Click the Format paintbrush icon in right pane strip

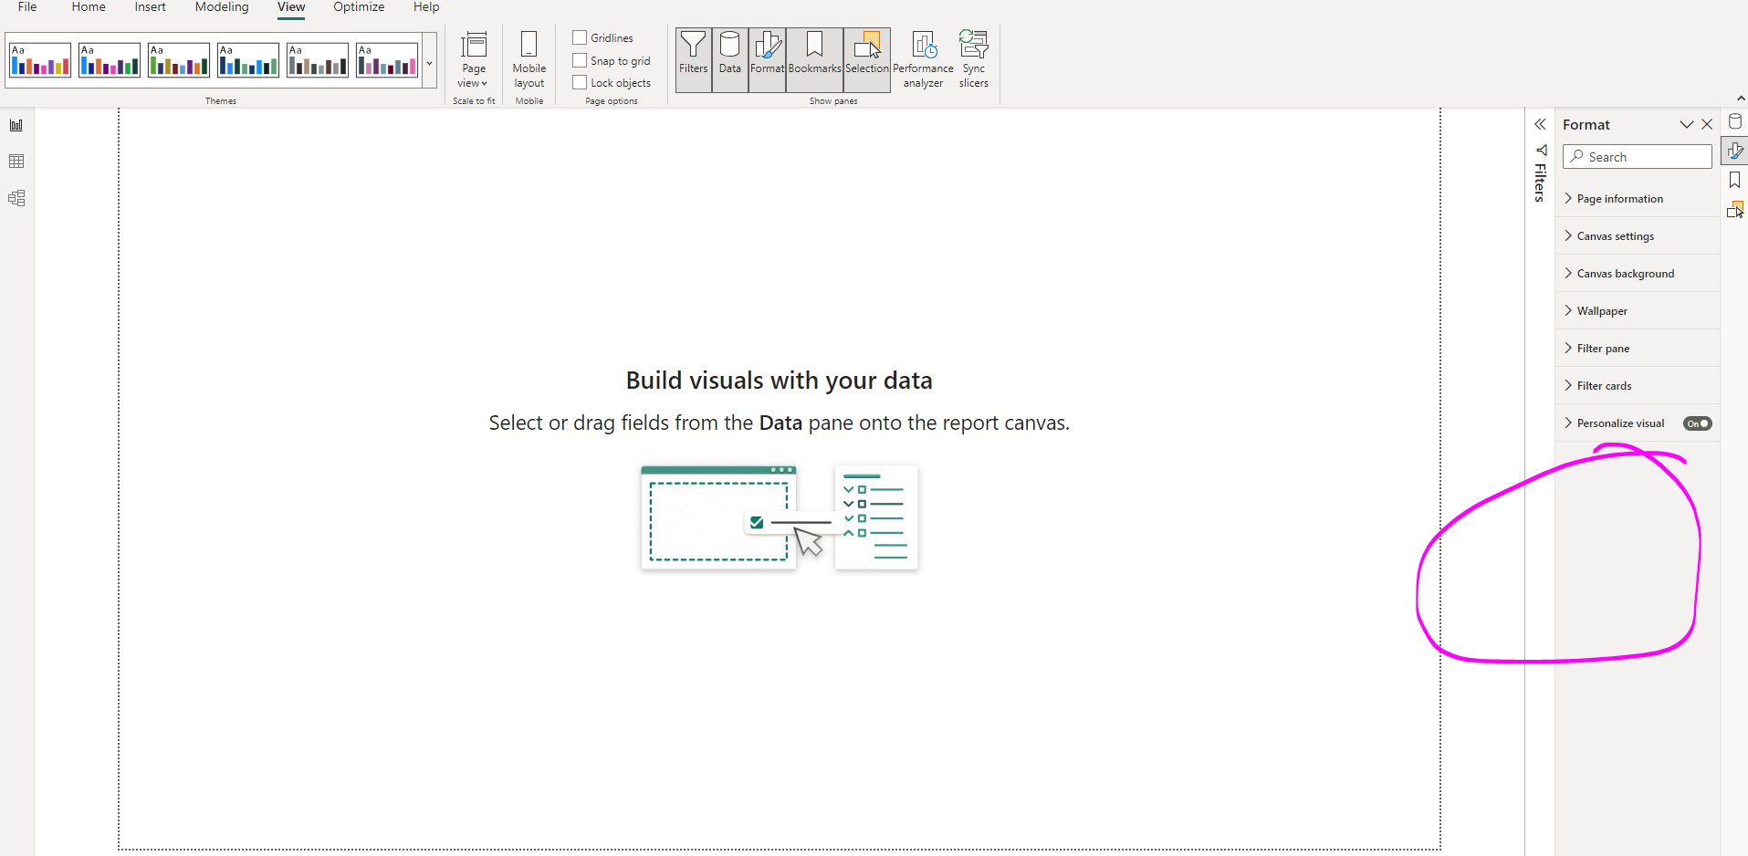point(1735,151)
